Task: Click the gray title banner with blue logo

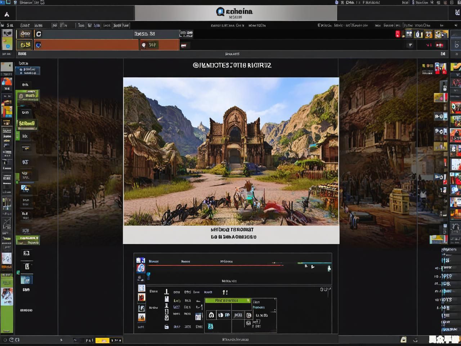Action: pos(236,13)
